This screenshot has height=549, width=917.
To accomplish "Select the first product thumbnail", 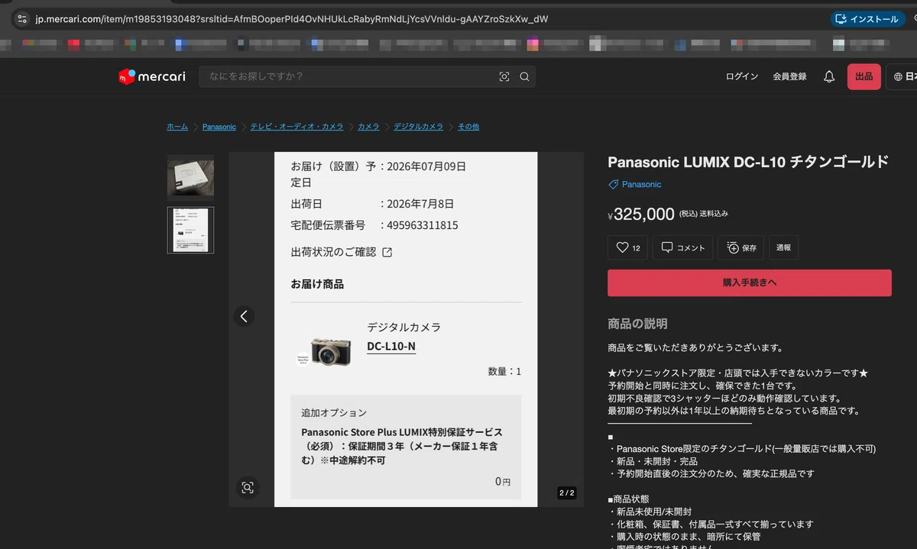I will point(190,177).
